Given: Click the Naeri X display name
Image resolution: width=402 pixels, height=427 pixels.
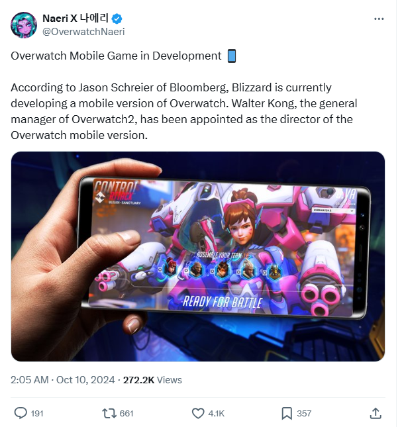Looking at the screenshot, I should (75, 19).
